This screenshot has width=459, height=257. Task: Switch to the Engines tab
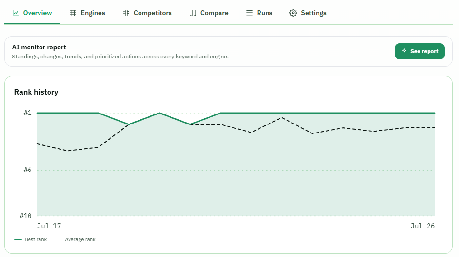click(88, 13)
